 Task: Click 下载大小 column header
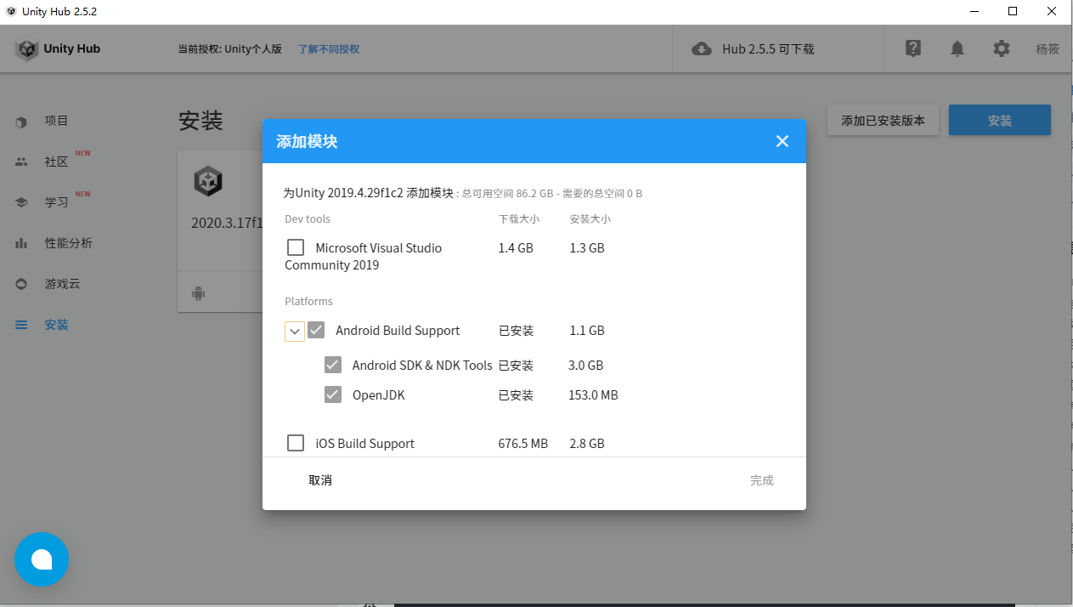click(518, 219)
